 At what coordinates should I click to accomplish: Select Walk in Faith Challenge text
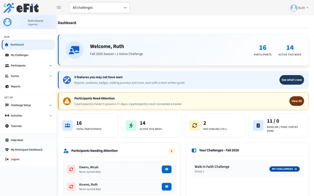(212, 166)
